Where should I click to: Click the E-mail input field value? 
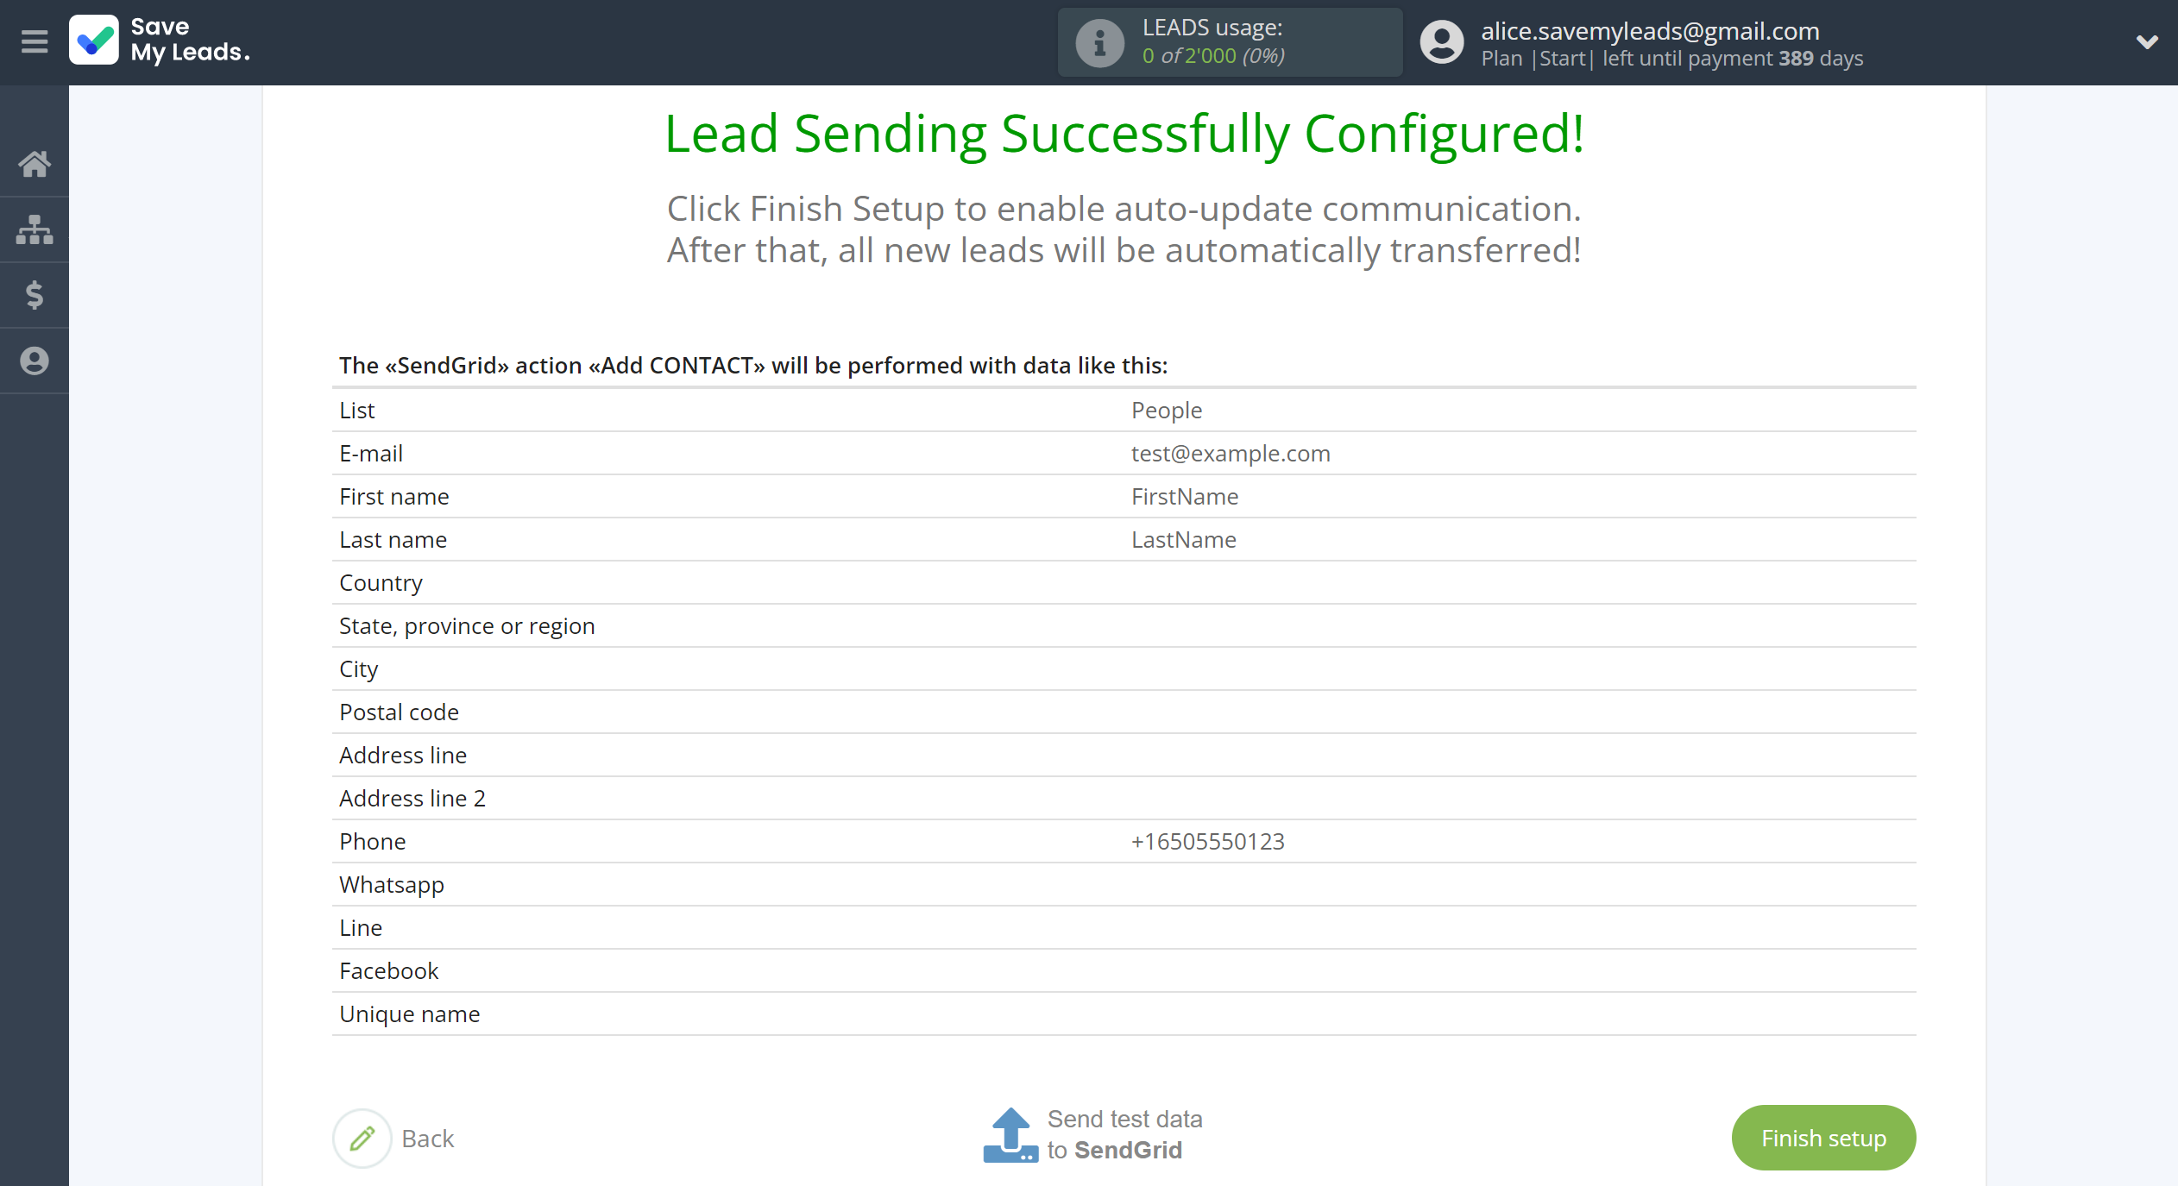[x=1231, y=453]
